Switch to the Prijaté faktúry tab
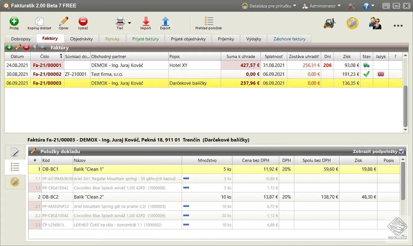The image size is (413, 246). (146, 39)
